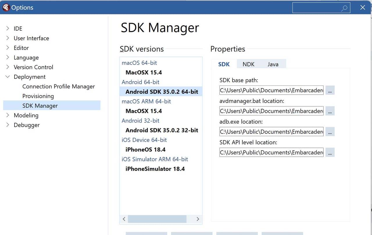Select iPhoneOS 18.4 SDK version
Viewport: 372px width, 235px height.
[x=145, y=149]
